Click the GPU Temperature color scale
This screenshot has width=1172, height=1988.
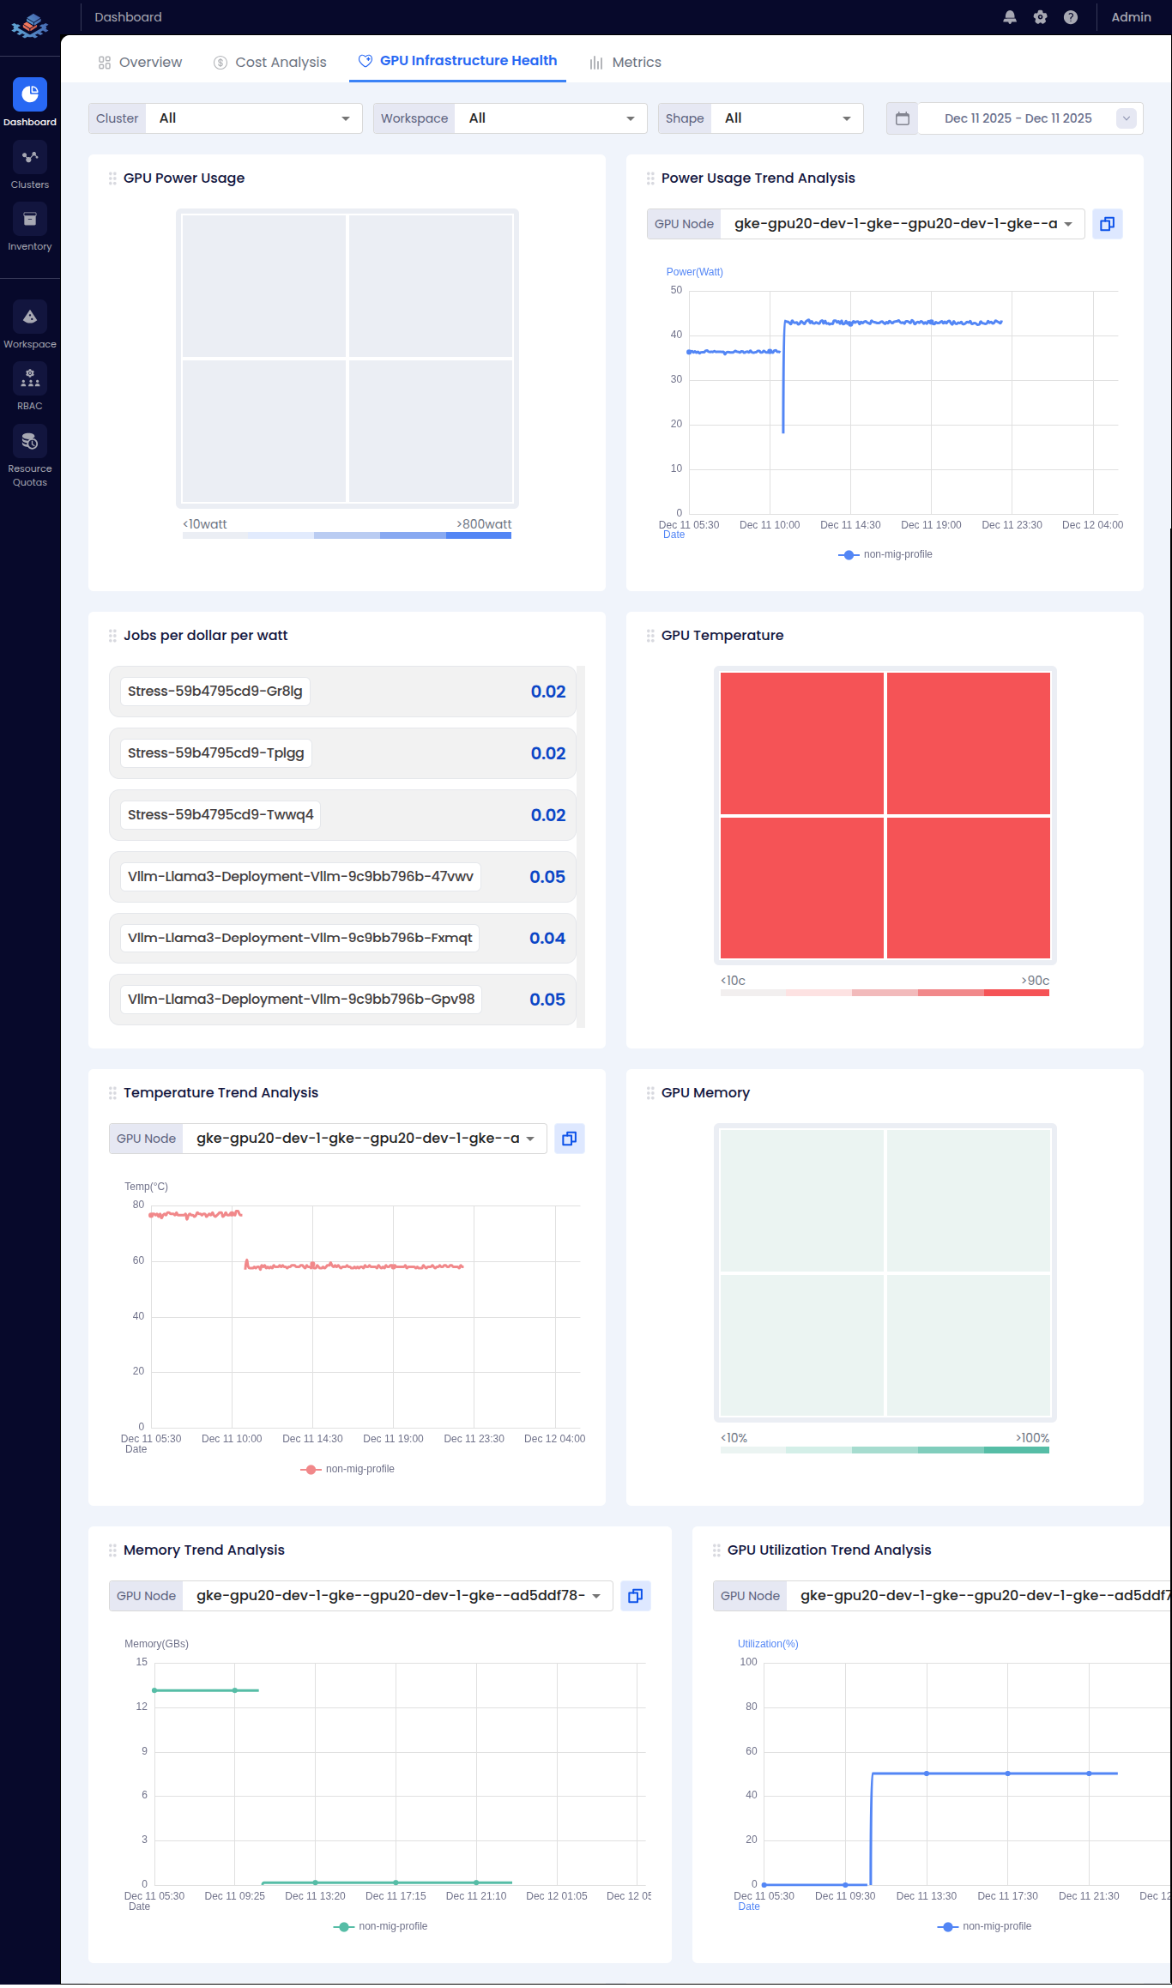pyautogui.click(x=885, y=993)
